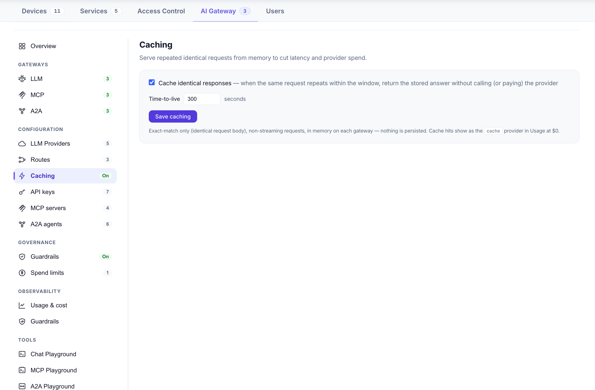This screenshot has width=595, height=390.
Task: Open the API keys page
Action: click(65, 192)
